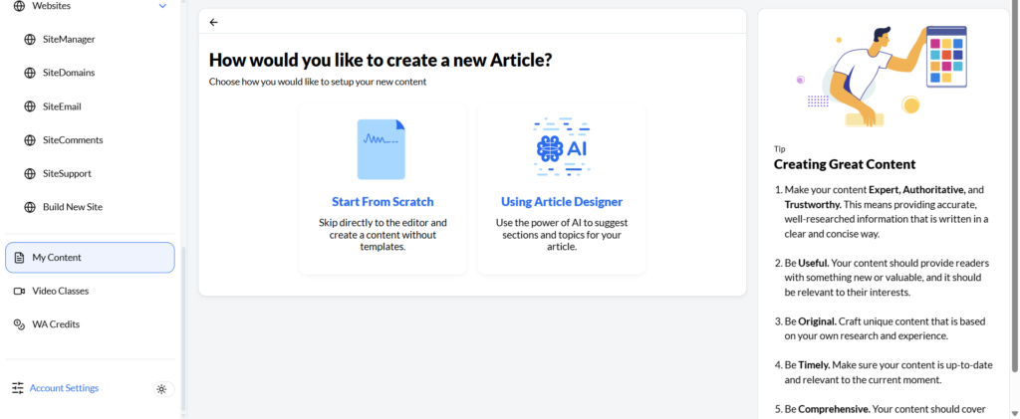
Task: Click the blue document icon for Start From Scratch
Action: 382,148
